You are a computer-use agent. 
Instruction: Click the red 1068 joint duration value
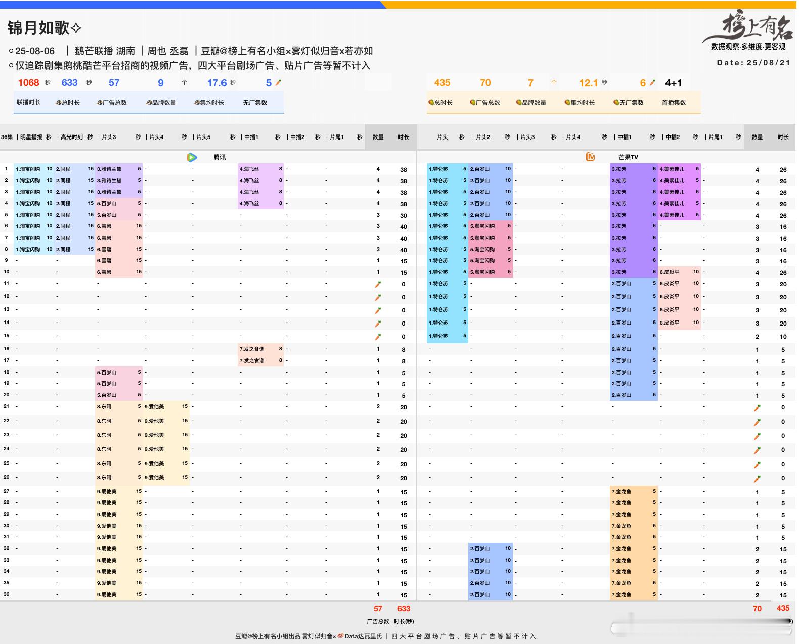28,83
